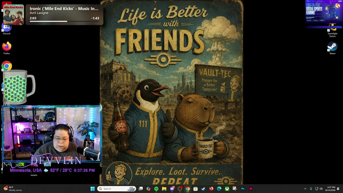
Task: Open Google Chrome from the taskbar
Action: pyautogui.click(x=188, y=189)
